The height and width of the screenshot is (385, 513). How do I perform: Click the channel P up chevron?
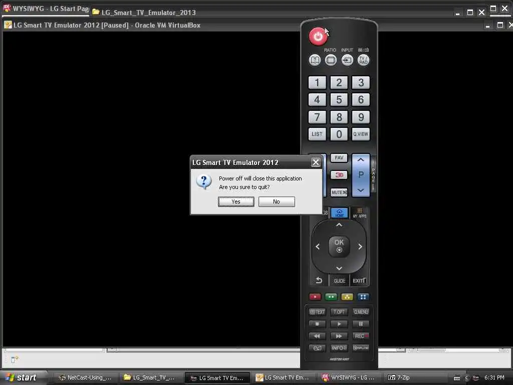(361, 160)
